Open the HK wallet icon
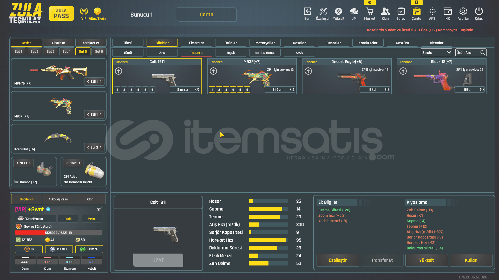499x280 pixels. click(448, 11)
